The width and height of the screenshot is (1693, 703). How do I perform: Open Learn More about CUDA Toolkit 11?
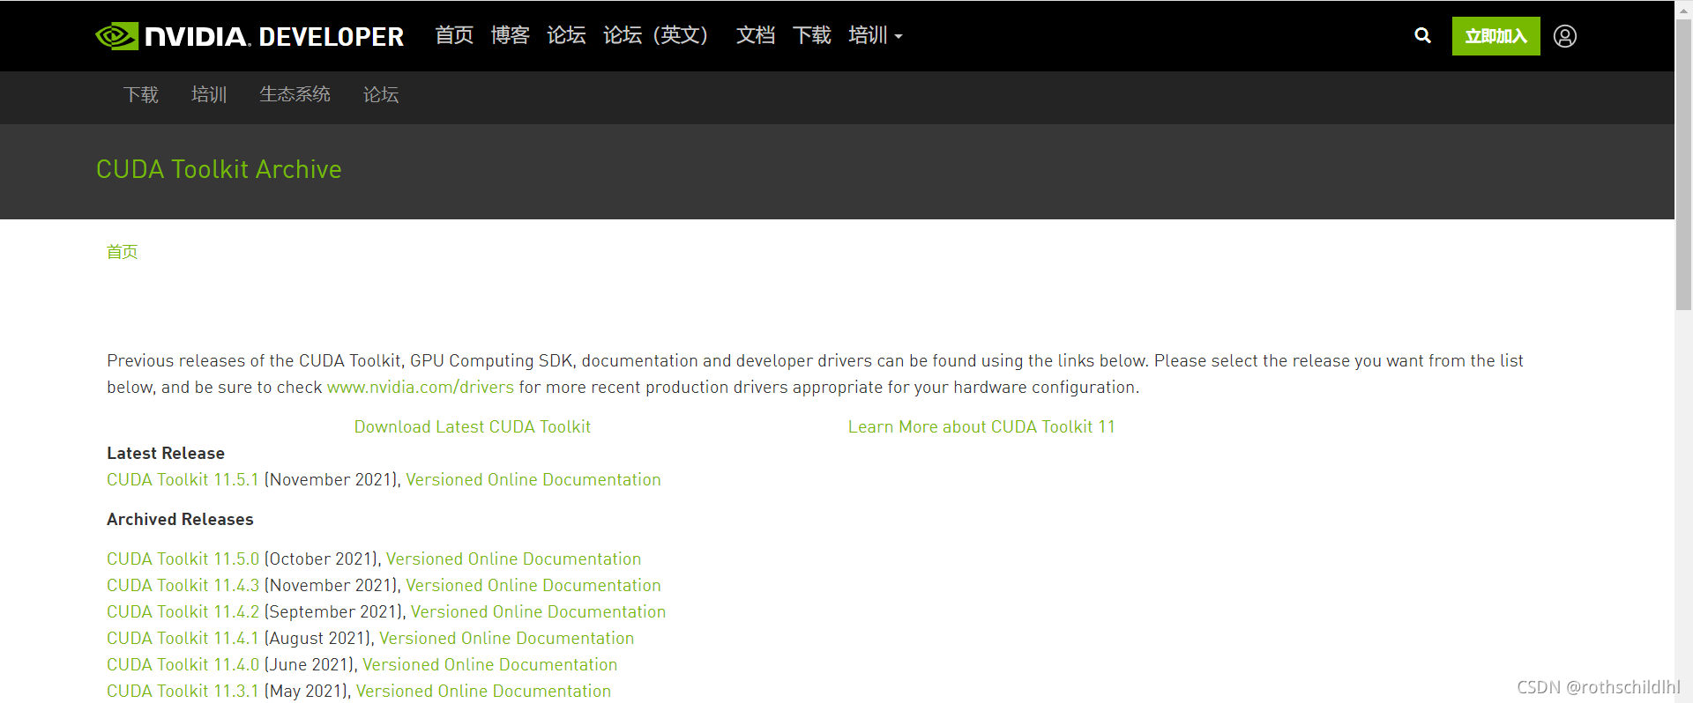(981, 427)
